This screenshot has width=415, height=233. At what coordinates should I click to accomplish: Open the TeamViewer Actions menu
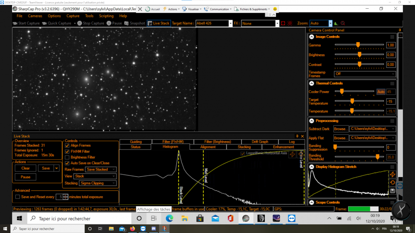(x=171, y=9)
